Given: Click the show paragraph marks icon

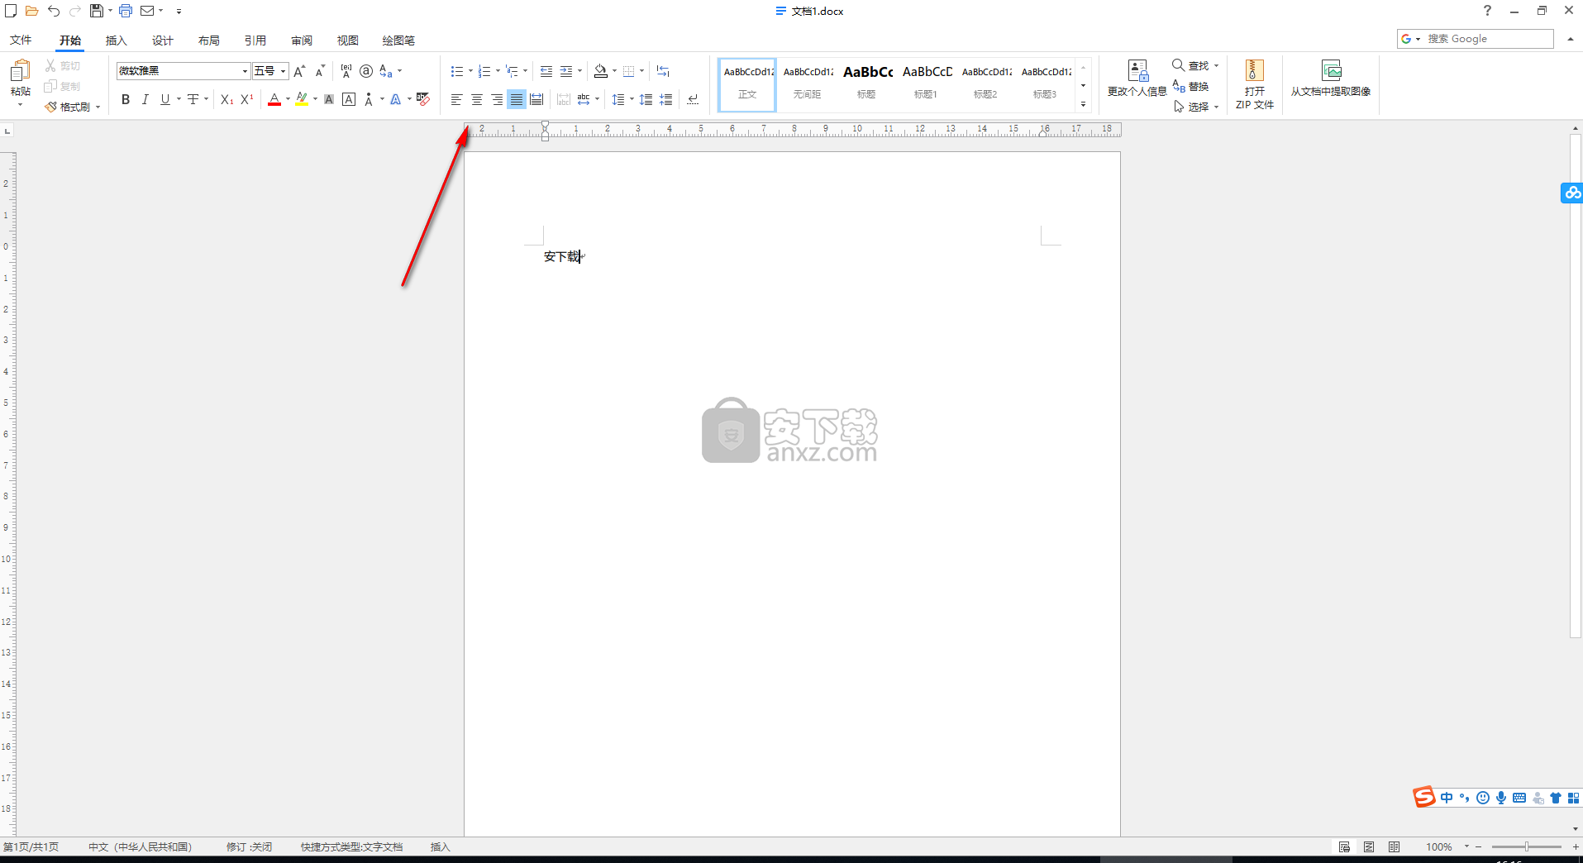Looking at the screenshot, I should coord(693,99).
